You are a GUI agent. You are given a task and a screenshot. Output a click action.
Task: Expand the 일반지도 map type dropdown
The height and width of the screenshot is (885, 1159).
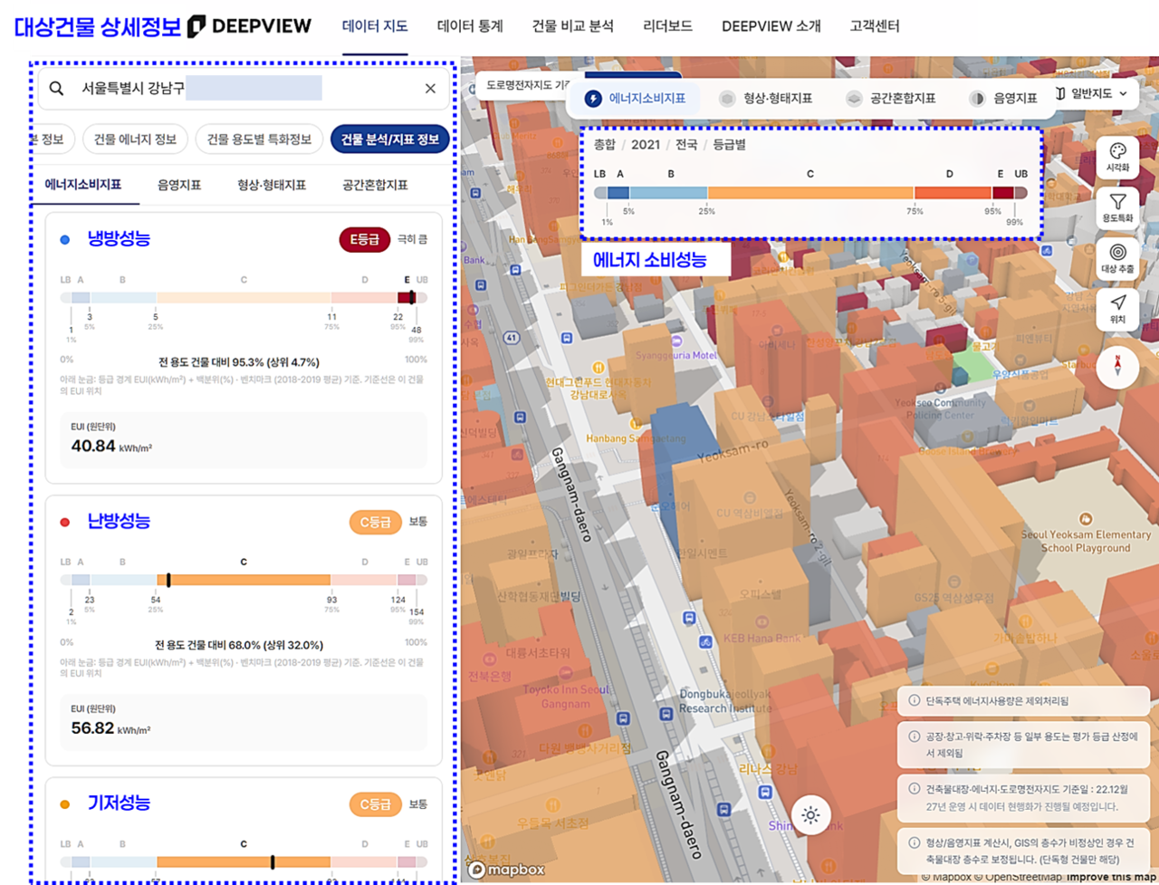point(1092,94)
